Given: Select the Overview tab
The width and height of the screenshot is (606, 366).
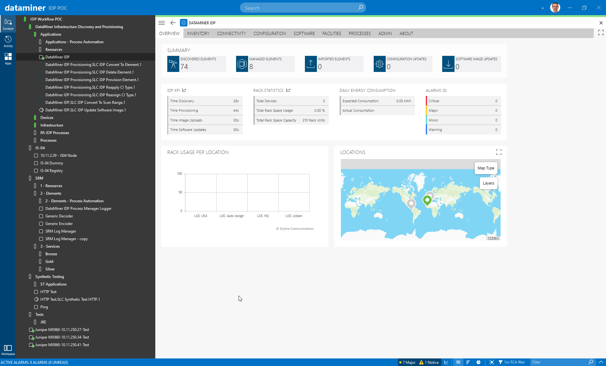Looking at the screenshot, I should [169, 33].
